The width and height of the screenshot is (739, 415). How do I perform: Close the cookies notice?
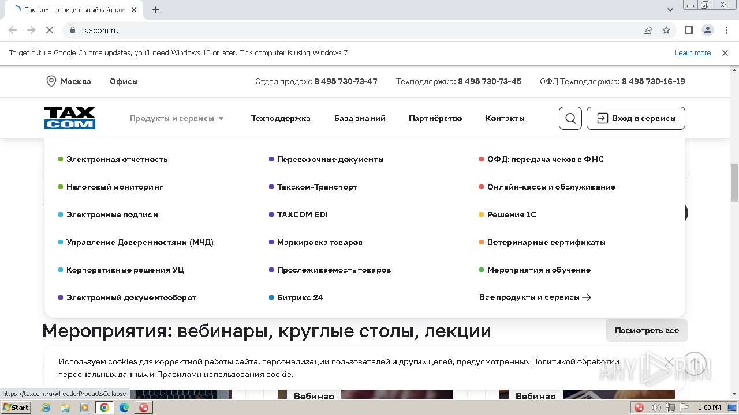[669, 363]
